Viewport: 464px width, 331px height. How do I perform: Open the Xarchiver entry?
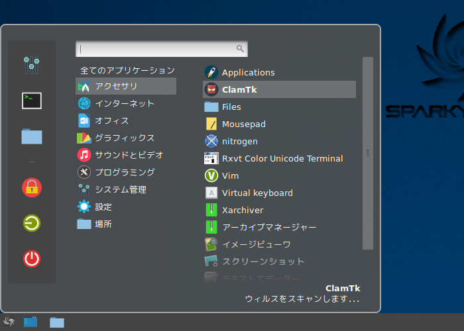click(279, 210)
